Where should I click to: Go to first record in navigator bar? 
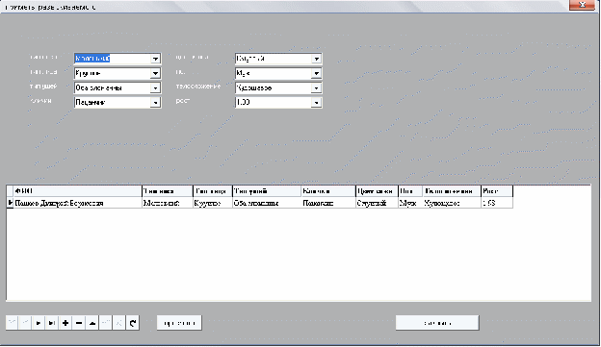click(x=13, y=323)
